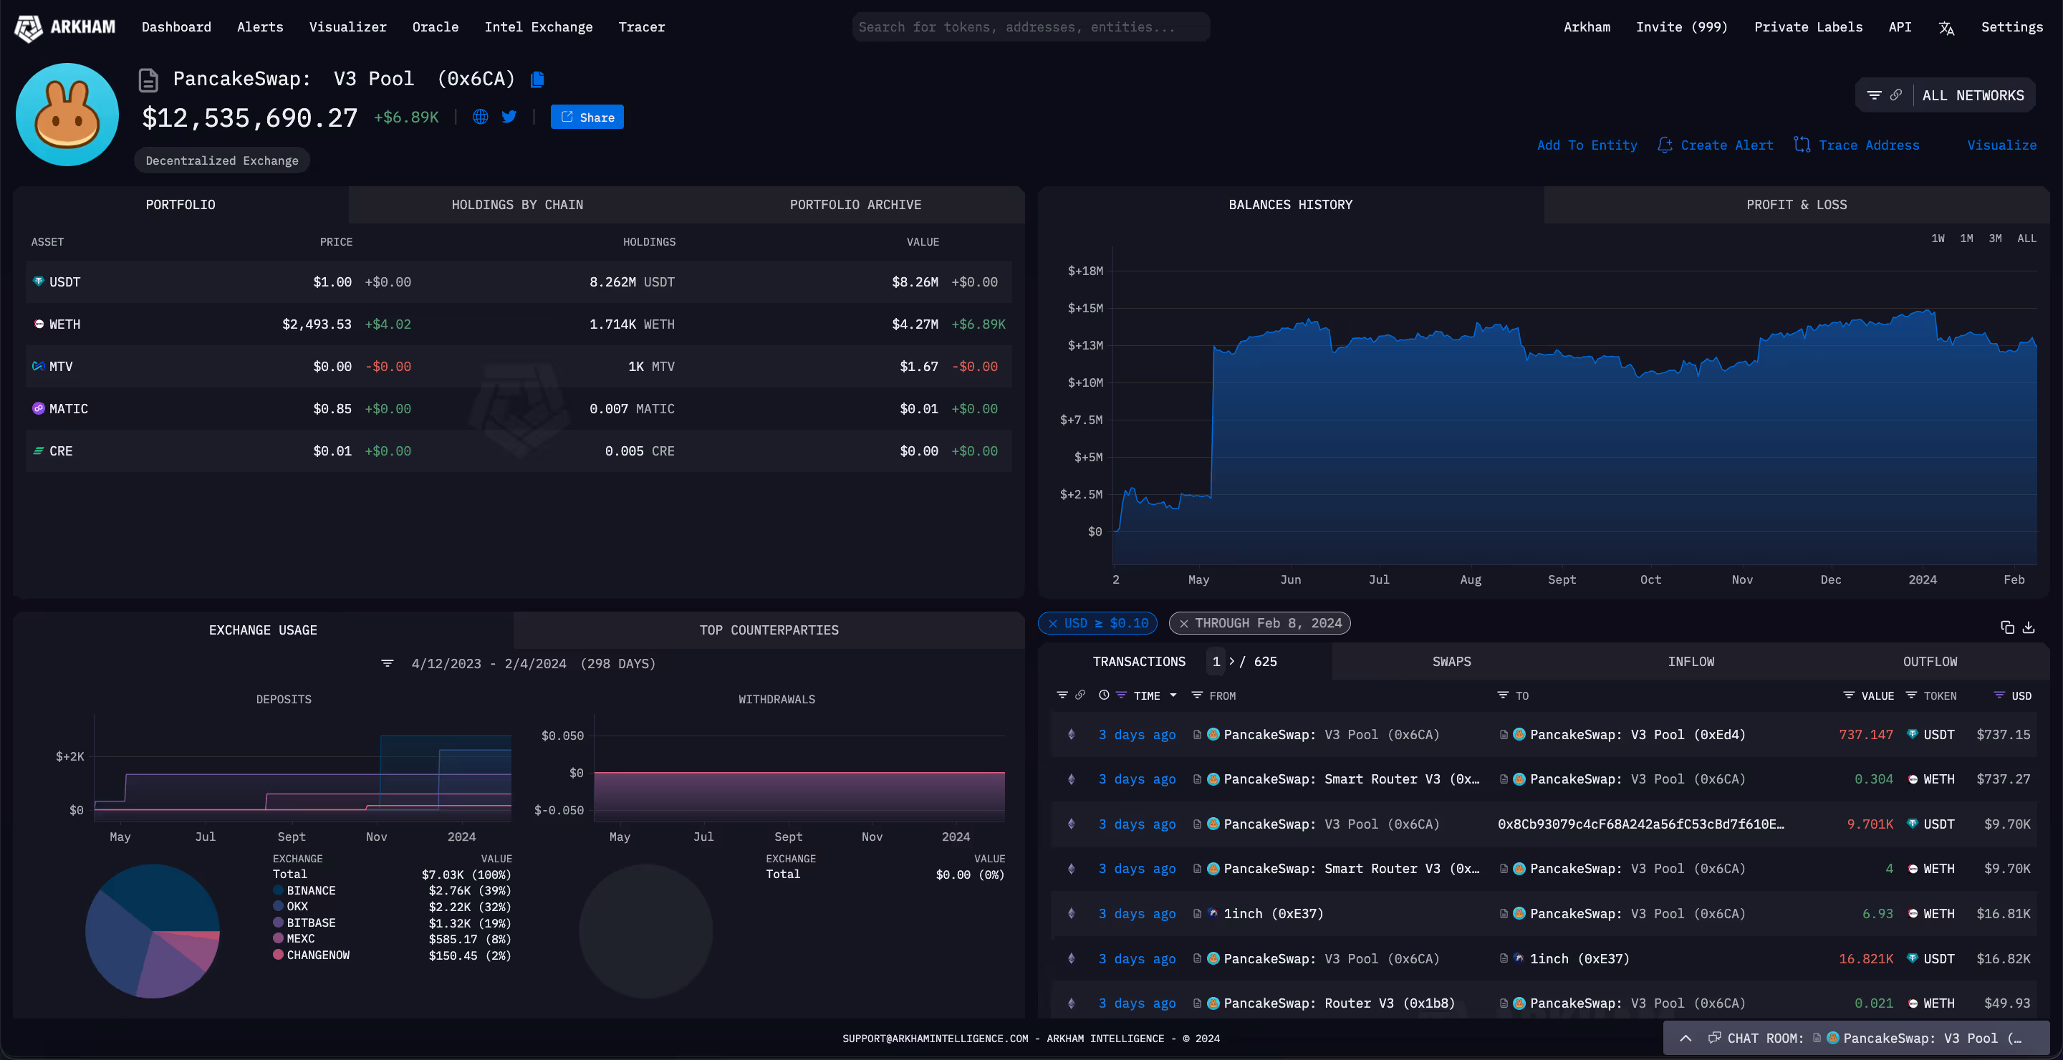This screenshot has width=2063, height=1060.
Task: Expand the chat room panel chevron
Action: tap(1685, 1038)
